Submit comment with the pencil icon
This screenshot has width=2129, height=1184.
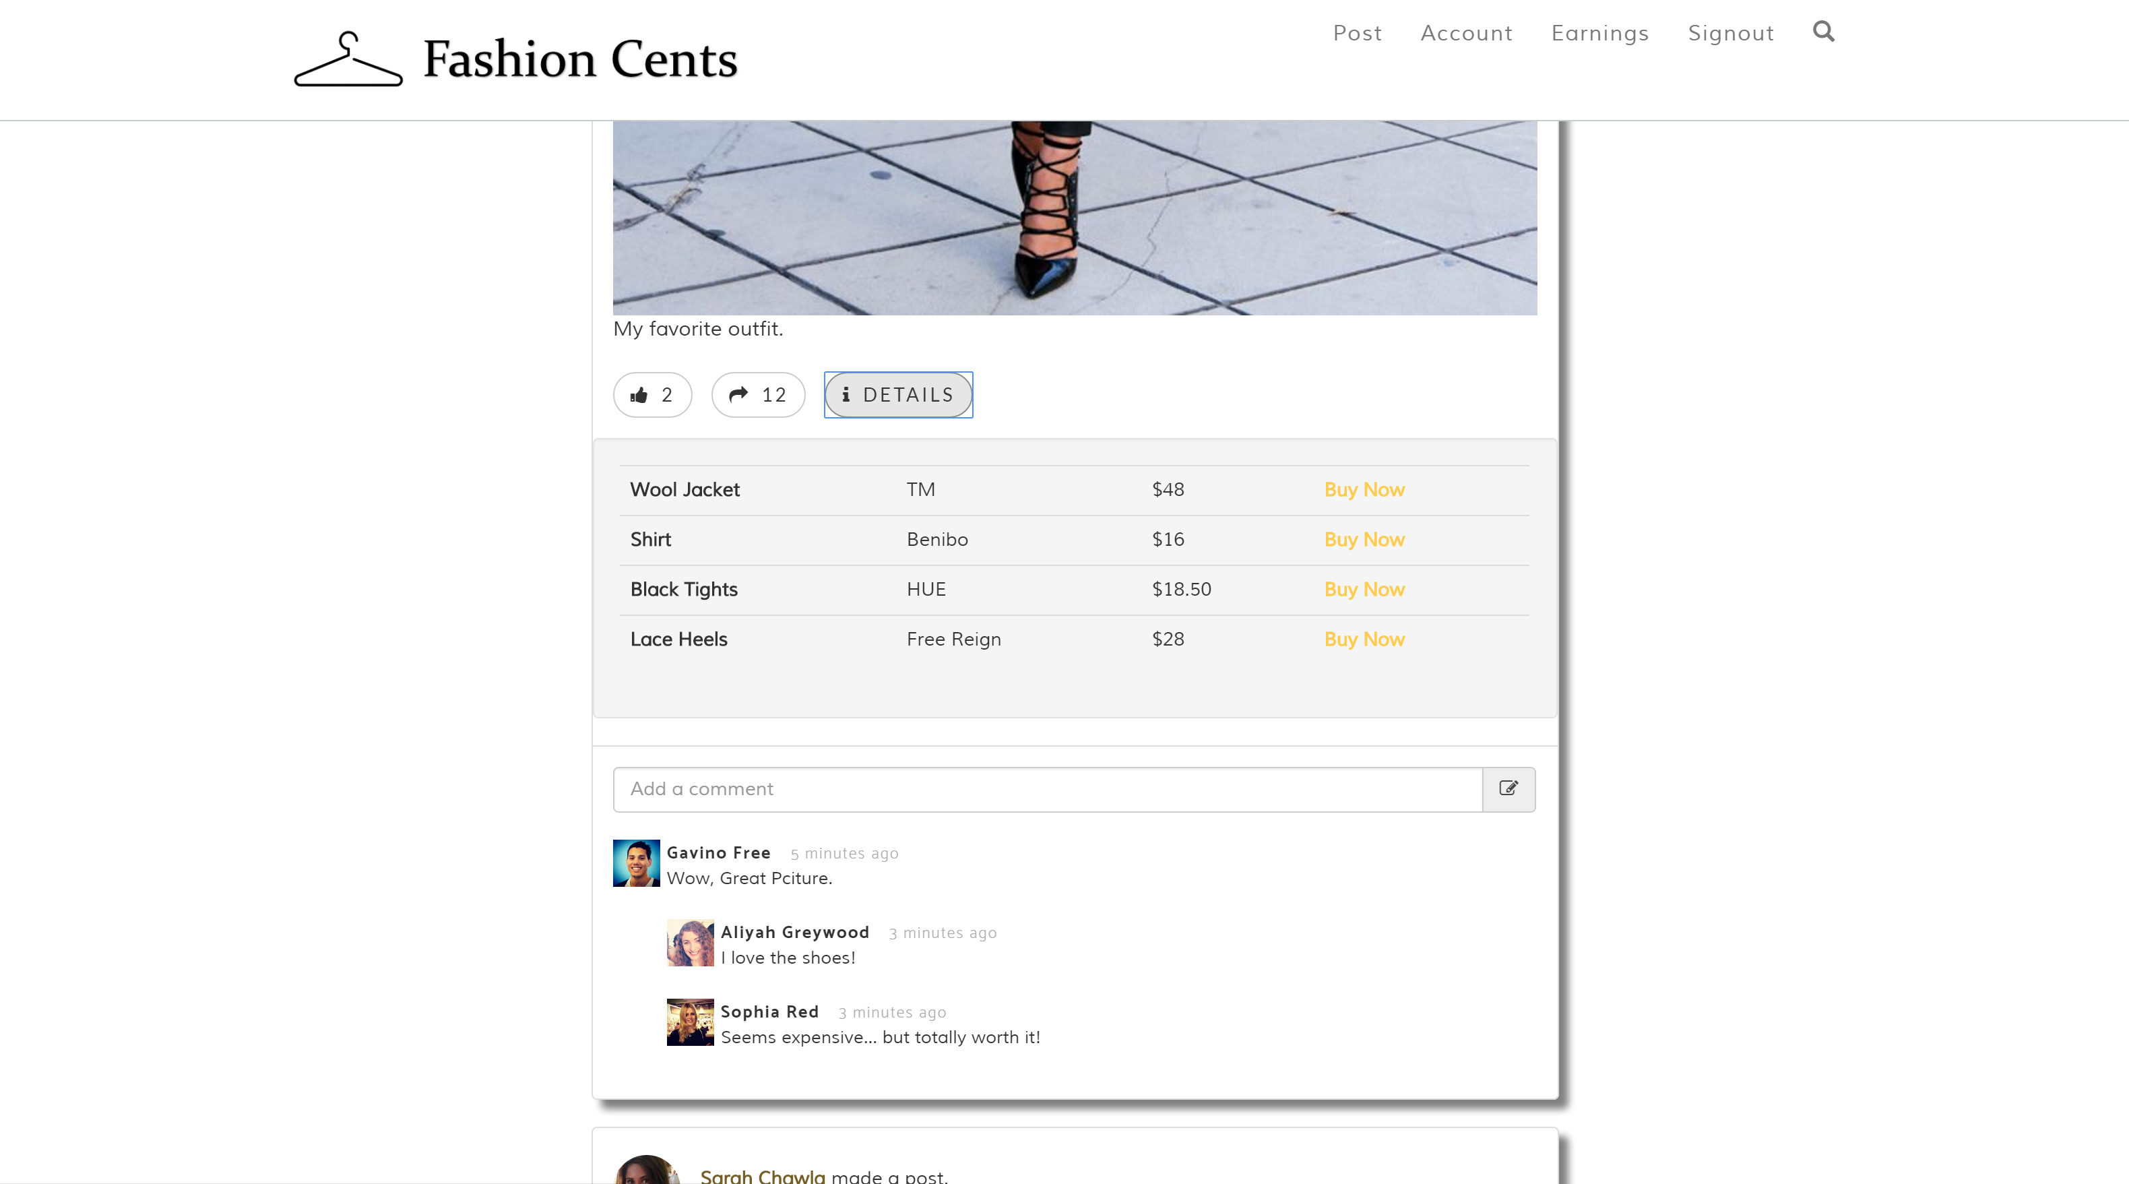[x=1508, y=789]
